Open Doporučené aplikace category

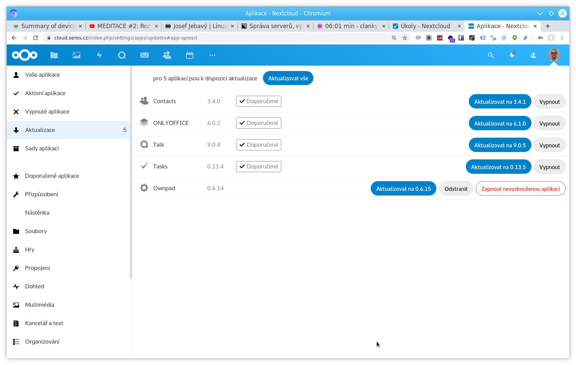[x=68, y=176]
